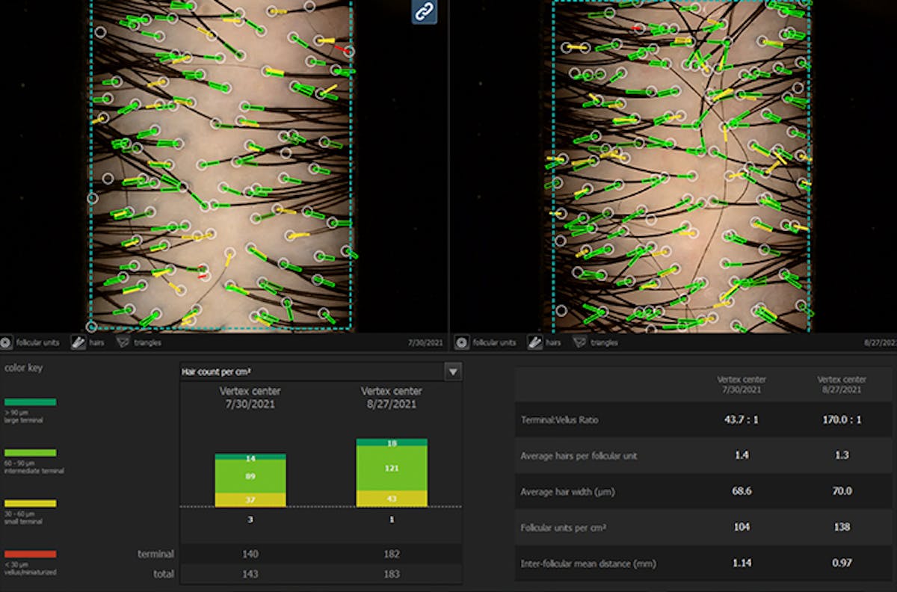Toggle triangles overlay on the left image
The image size is (897, 592).
[123, 342]
